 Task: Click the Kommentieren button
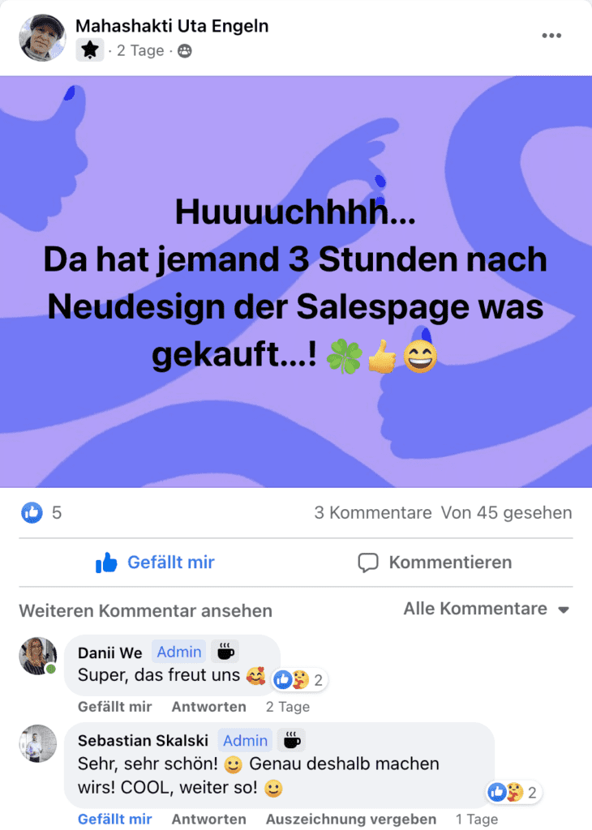(435, 563)
